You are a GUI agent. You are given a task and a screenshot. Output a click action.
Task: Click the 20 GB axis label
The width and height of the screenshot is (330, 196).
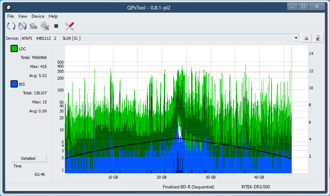click(x=162, y=177)
